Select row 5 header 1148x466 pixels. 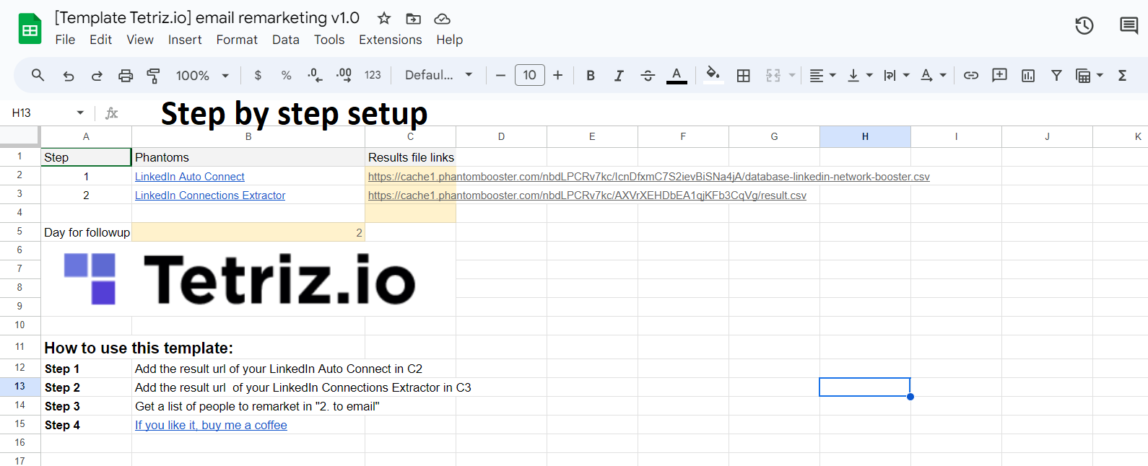19,232
